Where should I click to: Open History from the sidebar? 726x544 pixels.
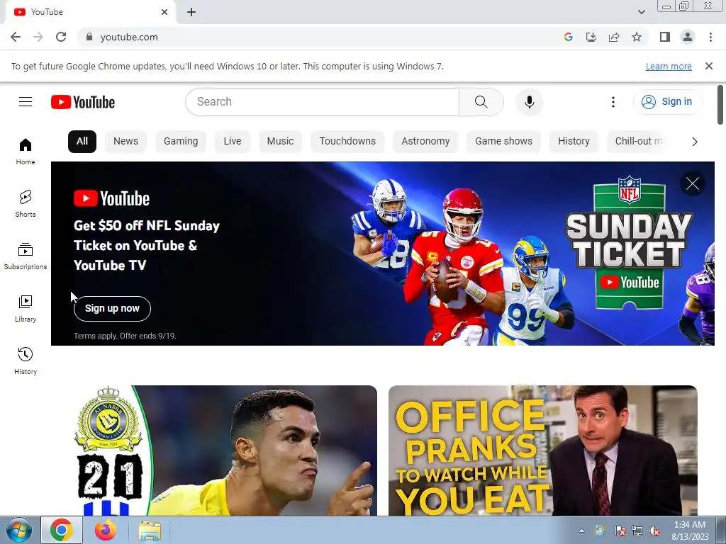tap(26, 361)
